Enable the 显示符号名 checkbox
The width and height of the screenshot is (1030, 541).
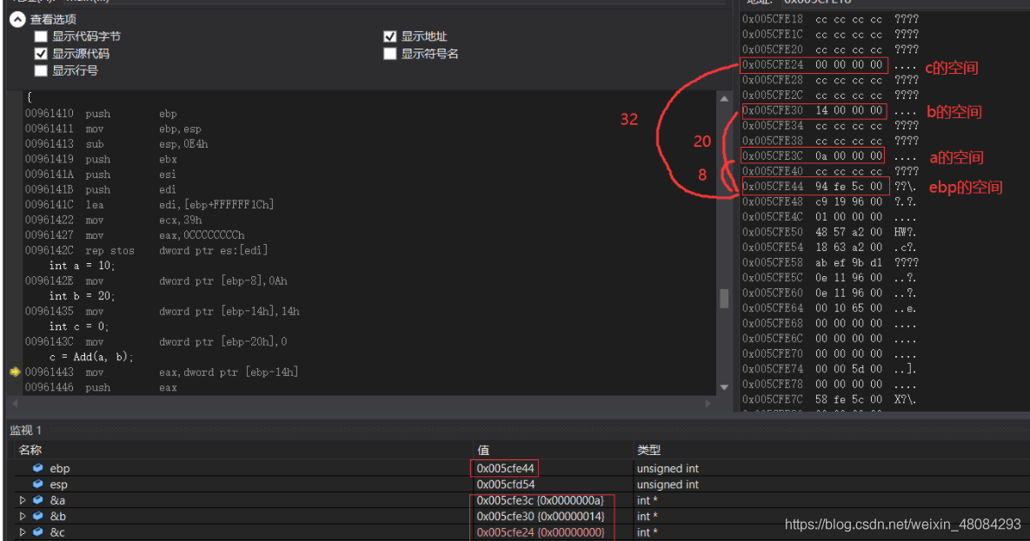pyautogui.click(x=390, y=54)
